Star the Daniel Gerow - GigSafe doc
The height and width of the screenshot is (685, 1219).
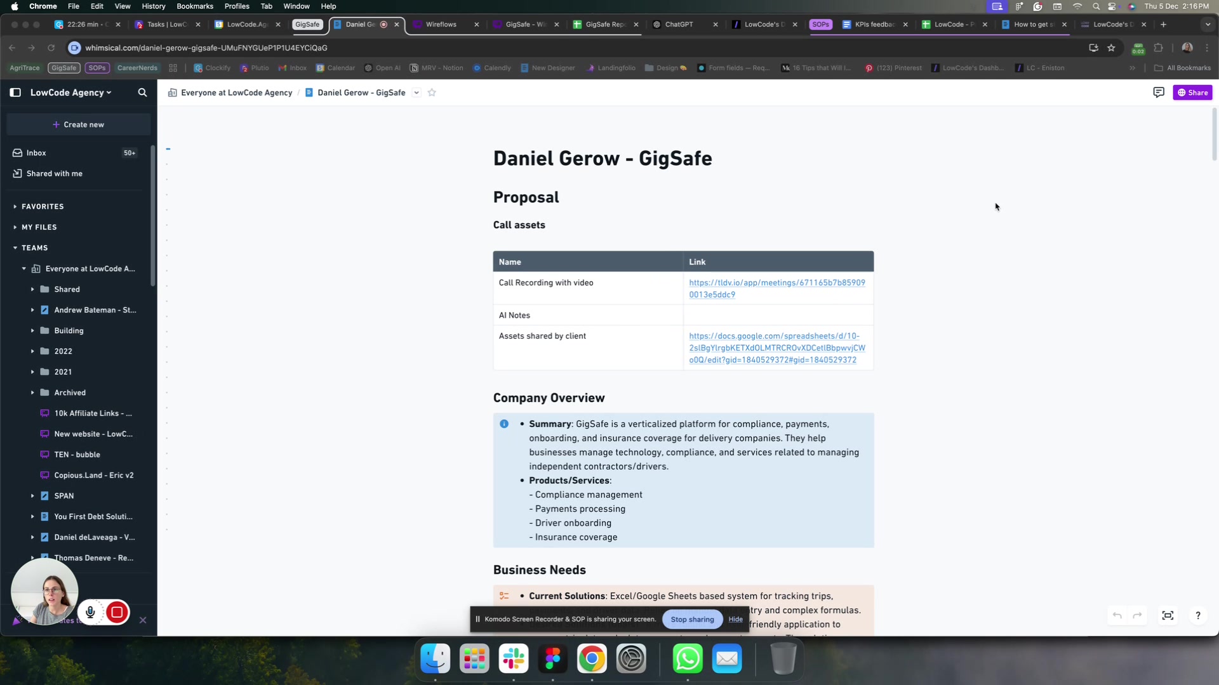click(432, 93)
